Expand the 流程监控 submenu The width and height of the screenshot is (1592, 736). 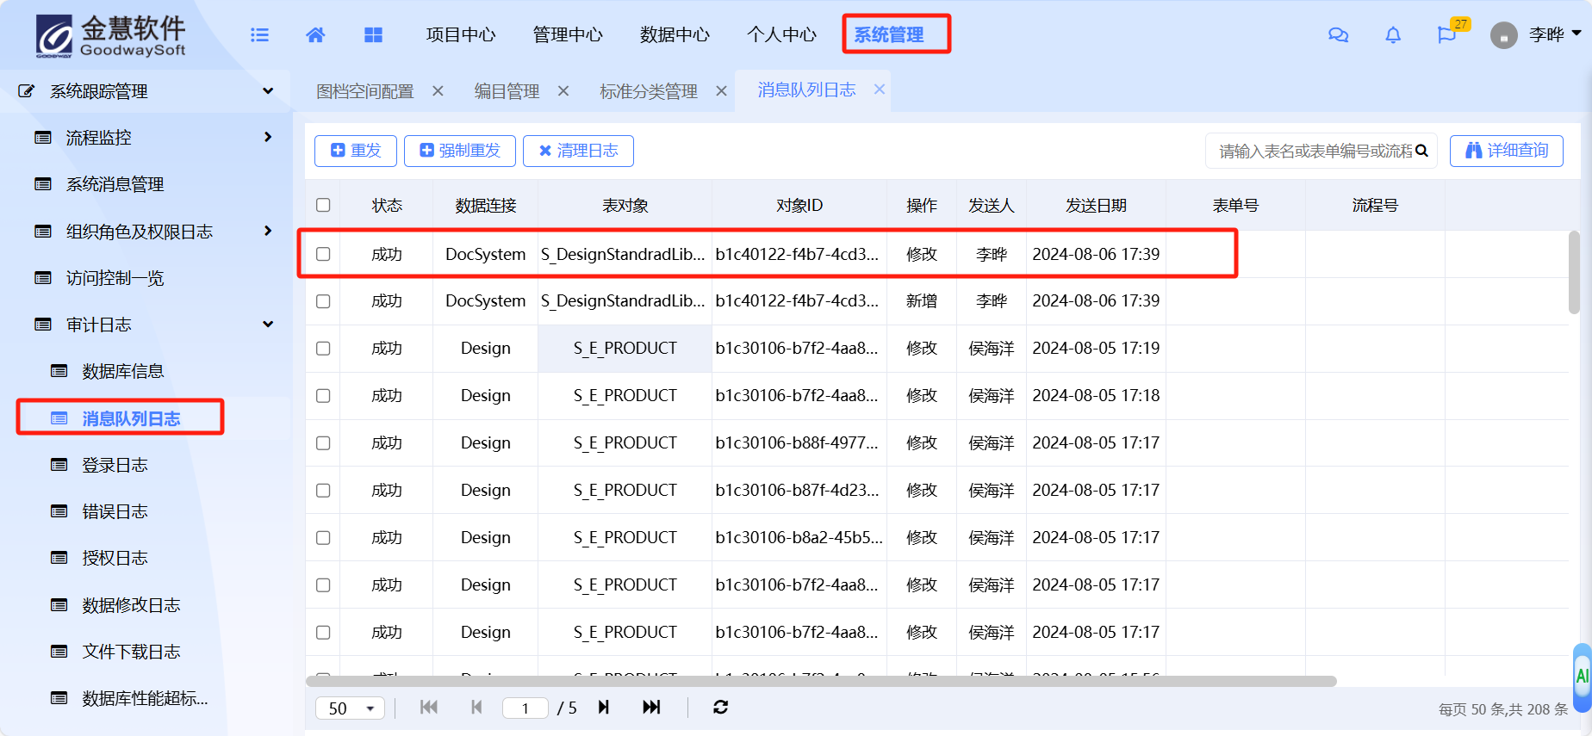pos(268,137)
